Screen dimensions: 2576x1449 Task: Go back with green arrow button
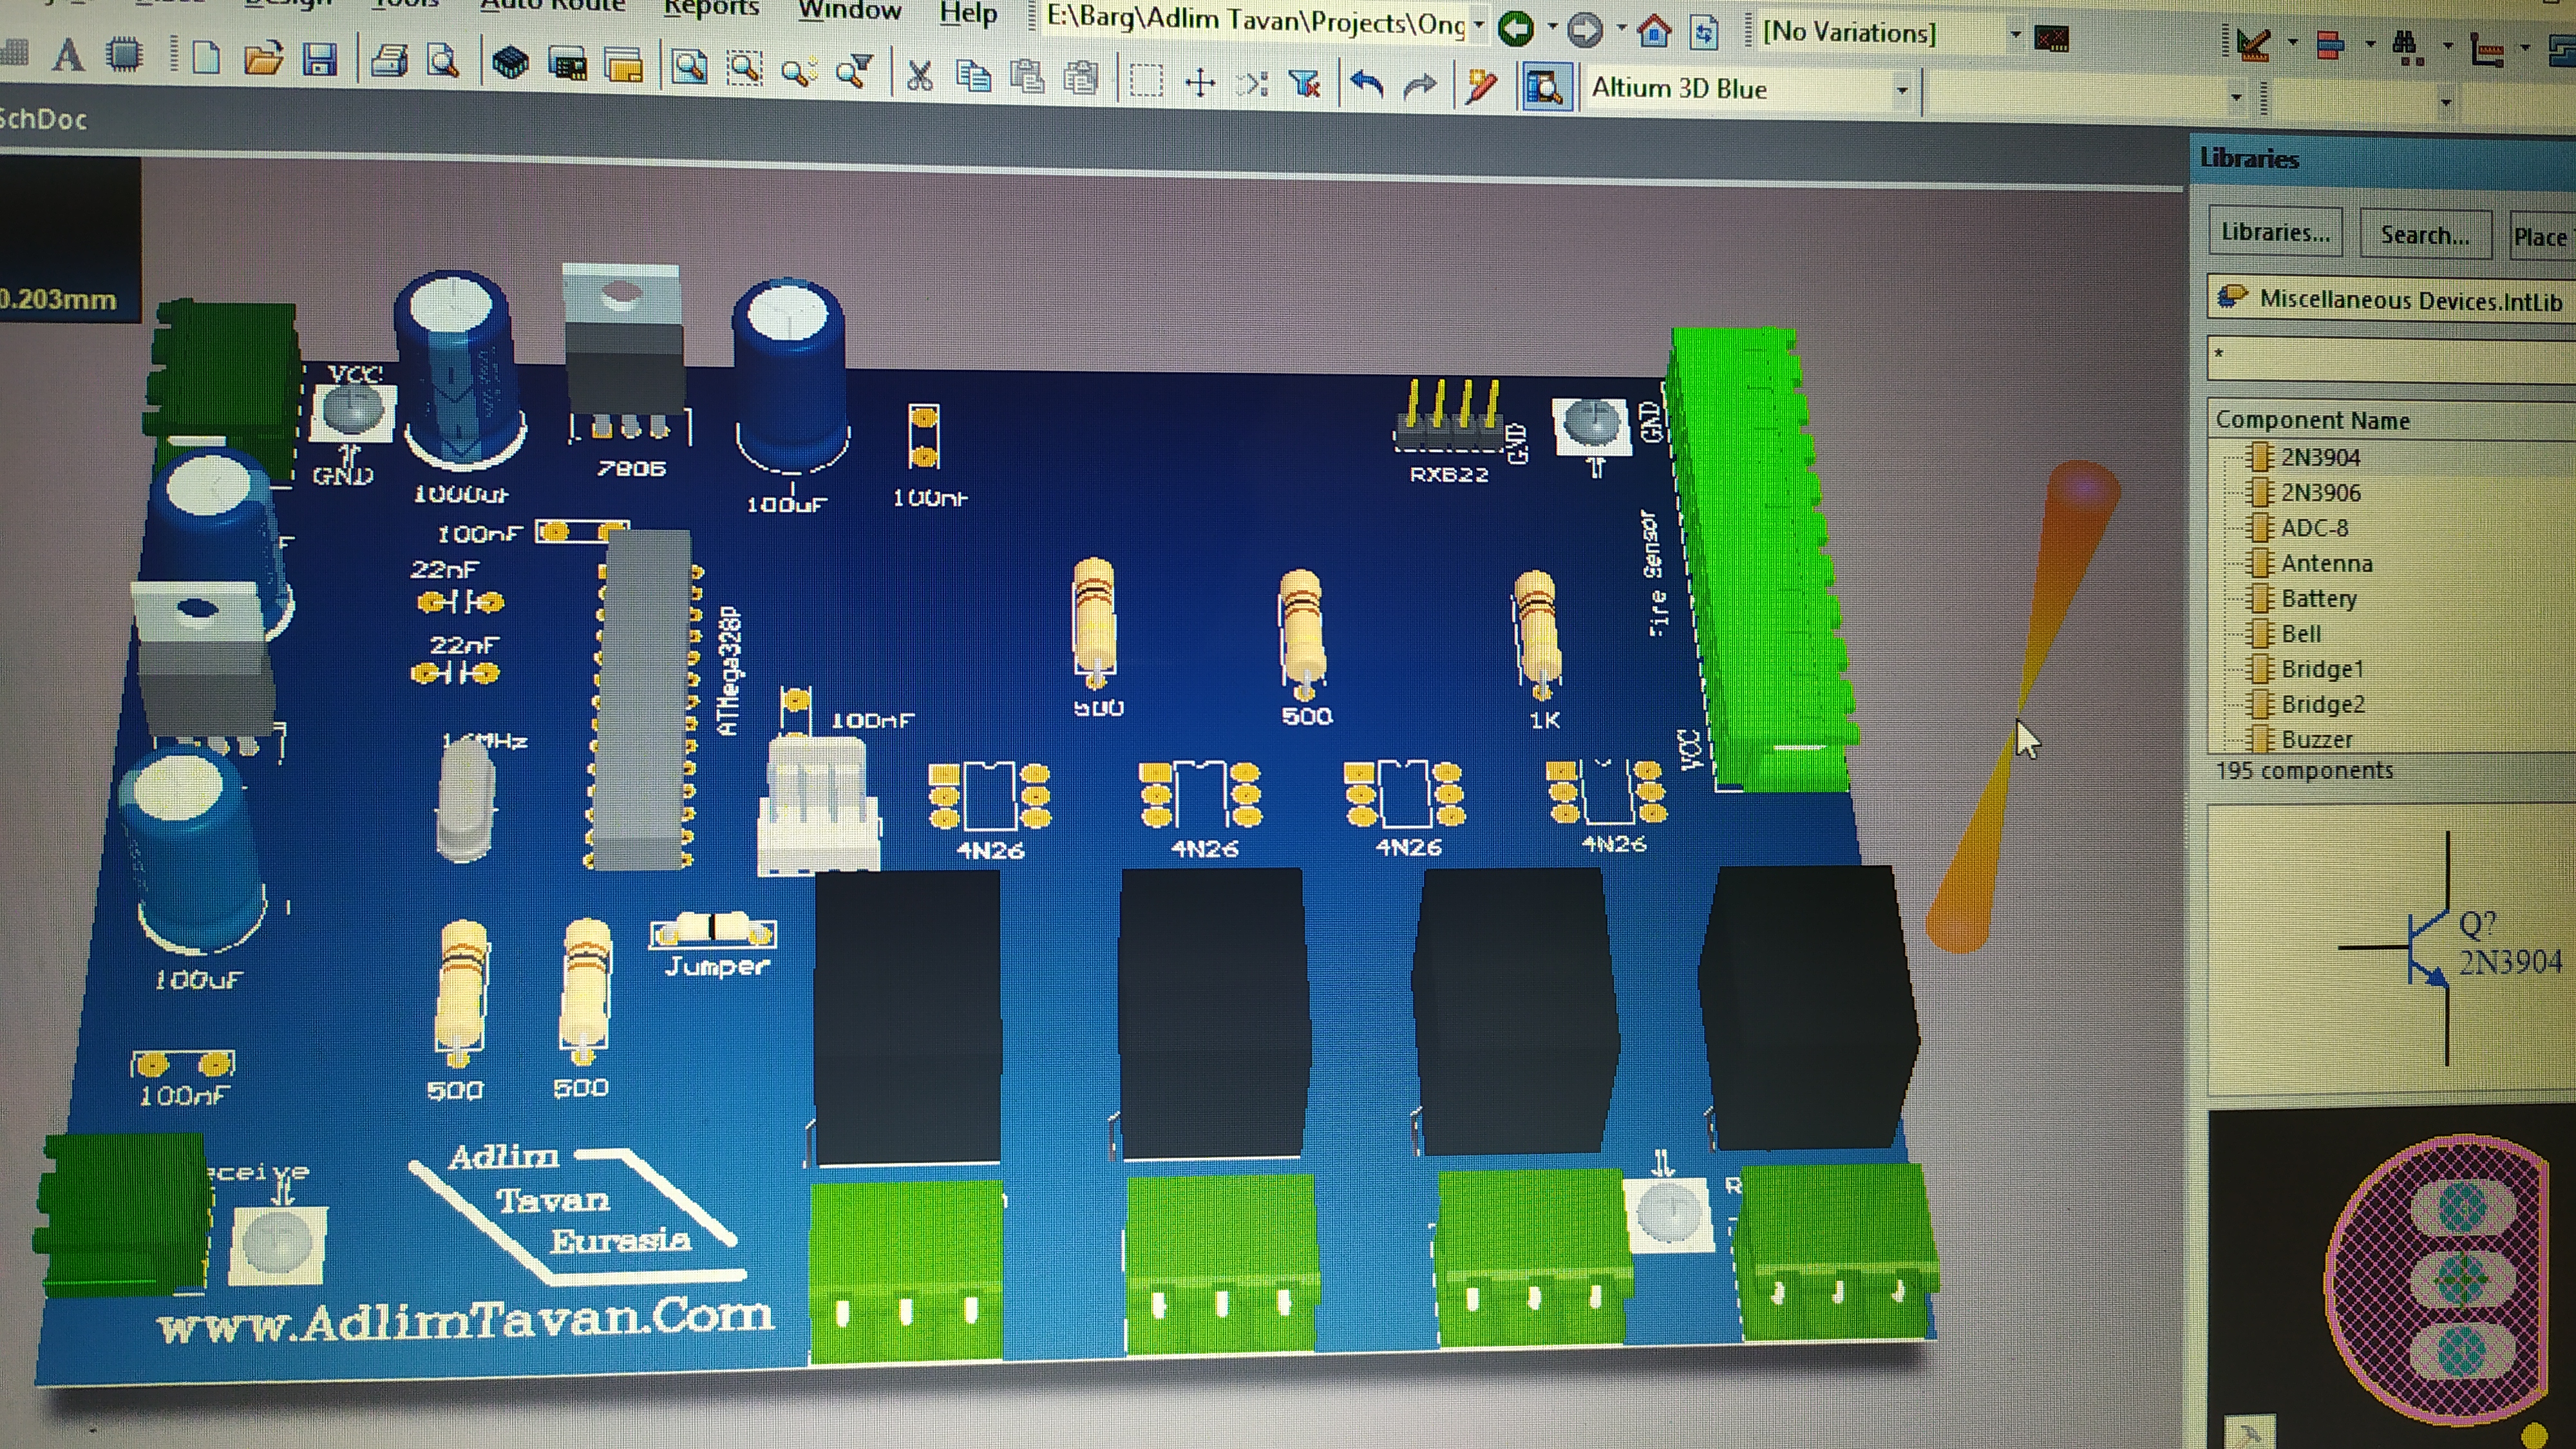point(1516,29)
